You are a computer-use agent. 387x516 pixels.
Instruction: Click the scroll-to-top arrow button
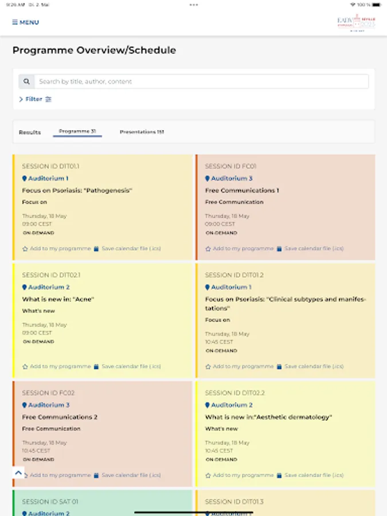pyautogui.click(x=18, y=472)
